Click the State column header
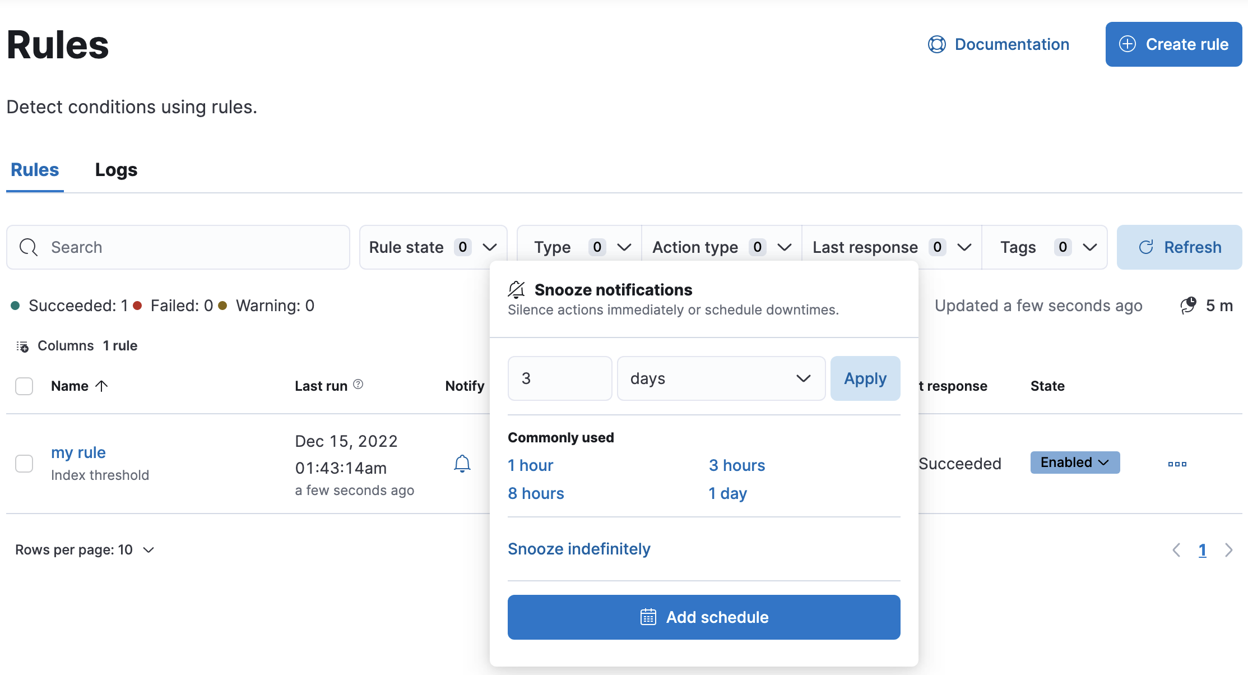 coord(1047,386)
